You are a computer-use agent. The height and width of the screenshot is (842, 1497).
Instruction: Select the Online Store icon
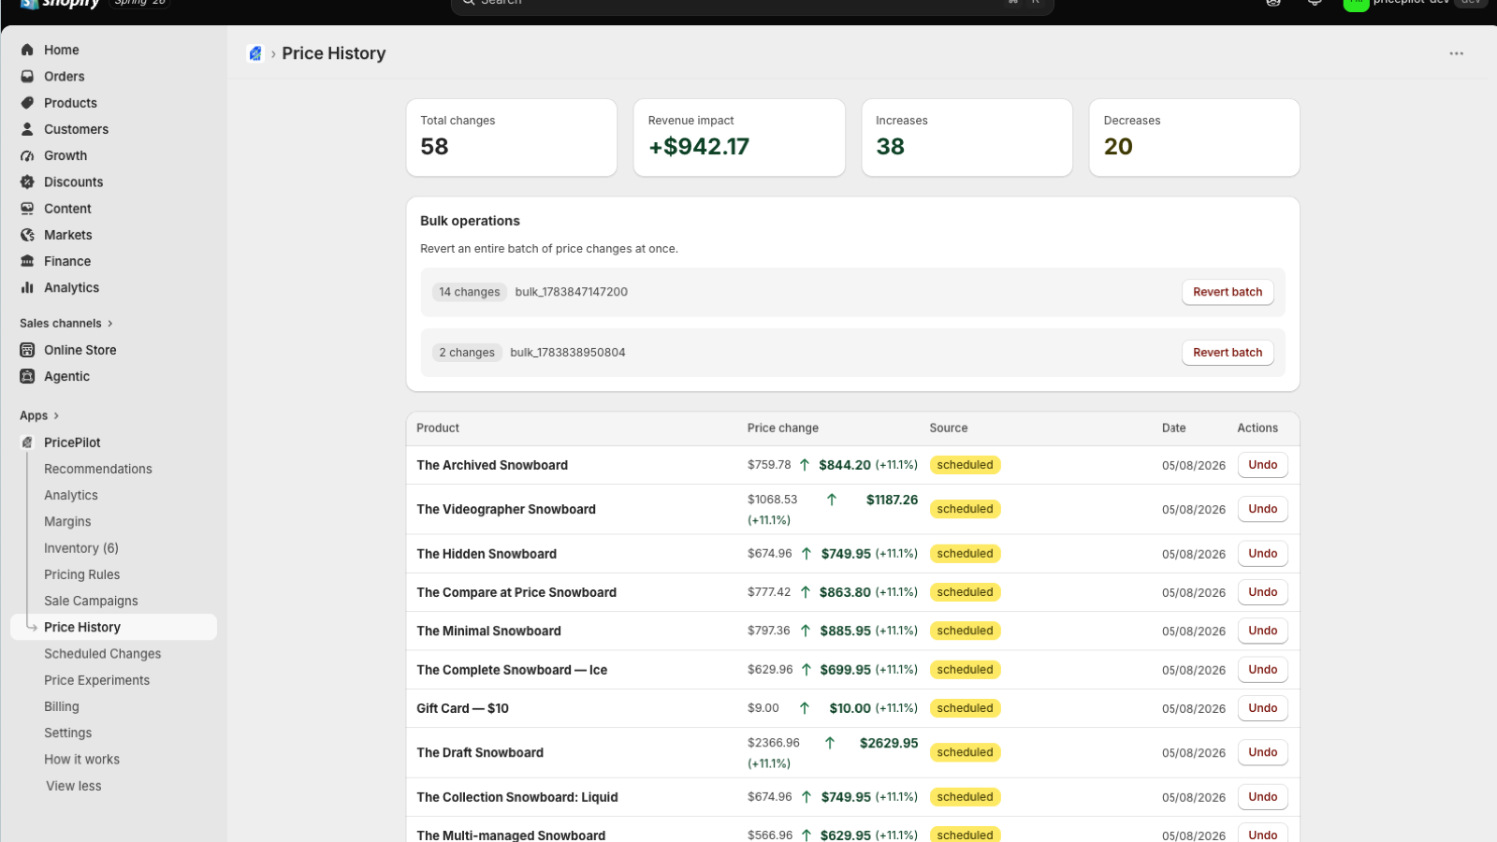(27, 350)
